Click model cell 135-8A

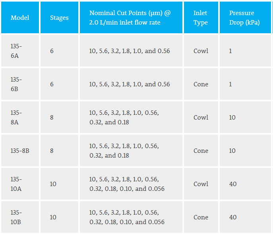click(x=16, y=118)
